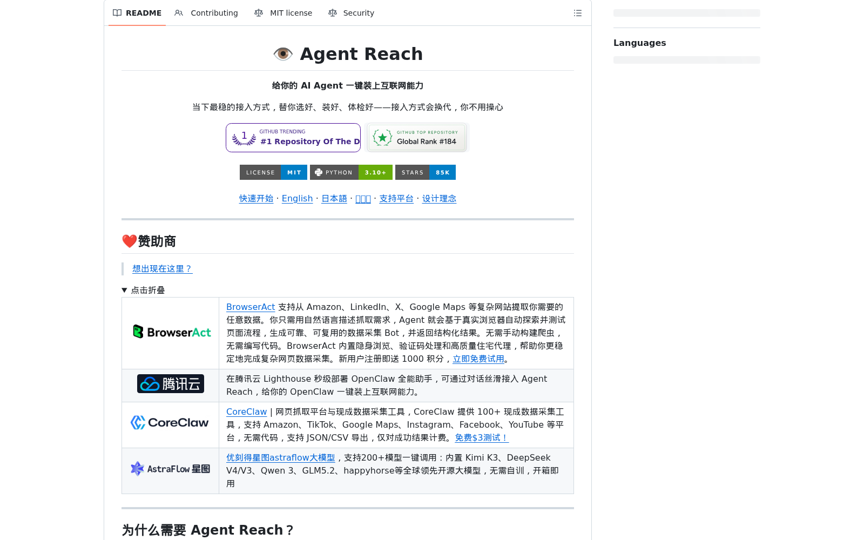Click the README book icon
The width and height of the screenshot is (864, 540).
point(117,13)
